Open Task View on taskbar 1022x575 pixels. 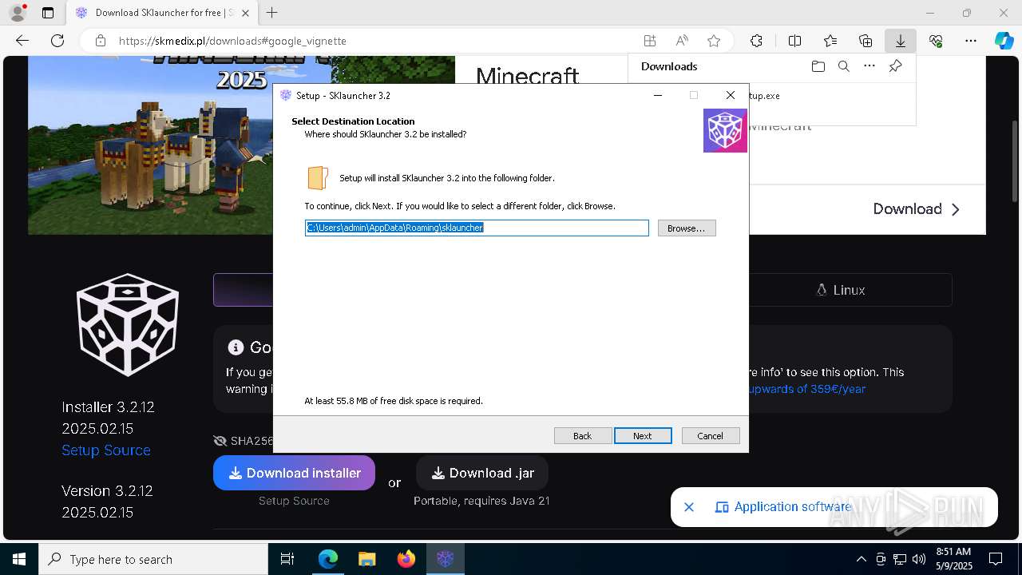click(287, 559)
